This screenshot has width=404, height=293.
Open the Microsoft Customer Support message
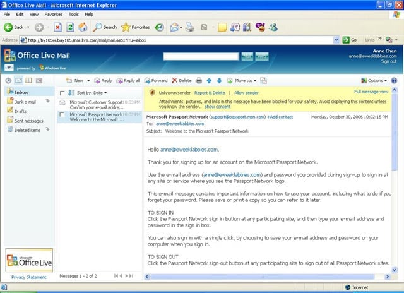pos(100,105)
